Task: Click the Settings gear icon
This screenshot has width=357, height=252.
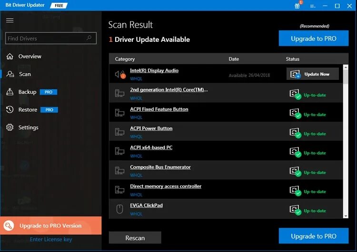Action: 10,127
